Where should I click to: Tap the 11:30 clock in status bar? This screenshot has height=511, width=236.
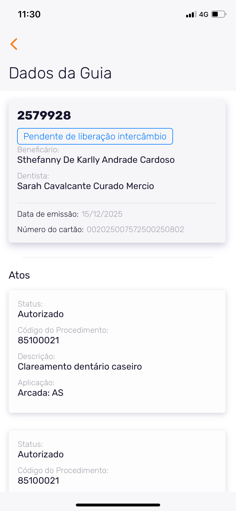(x=29, y=14)
